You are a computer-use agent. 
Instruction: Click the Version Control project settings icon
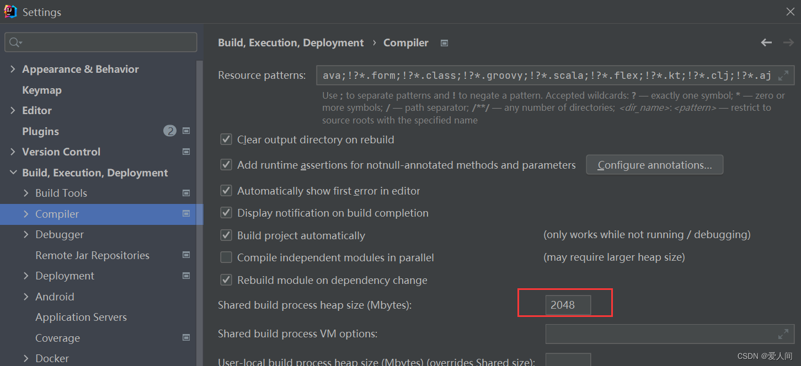(186, 152)
